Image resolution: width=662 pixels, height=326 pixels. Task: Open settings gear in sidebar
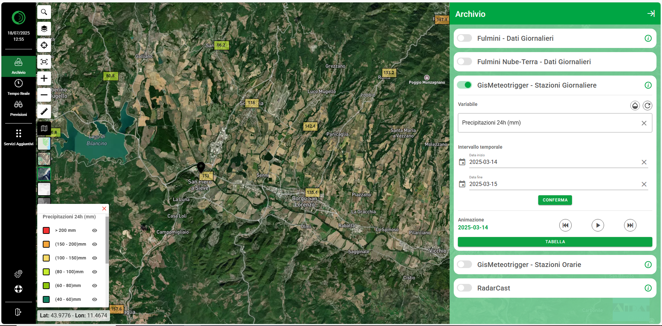(18, 274)
